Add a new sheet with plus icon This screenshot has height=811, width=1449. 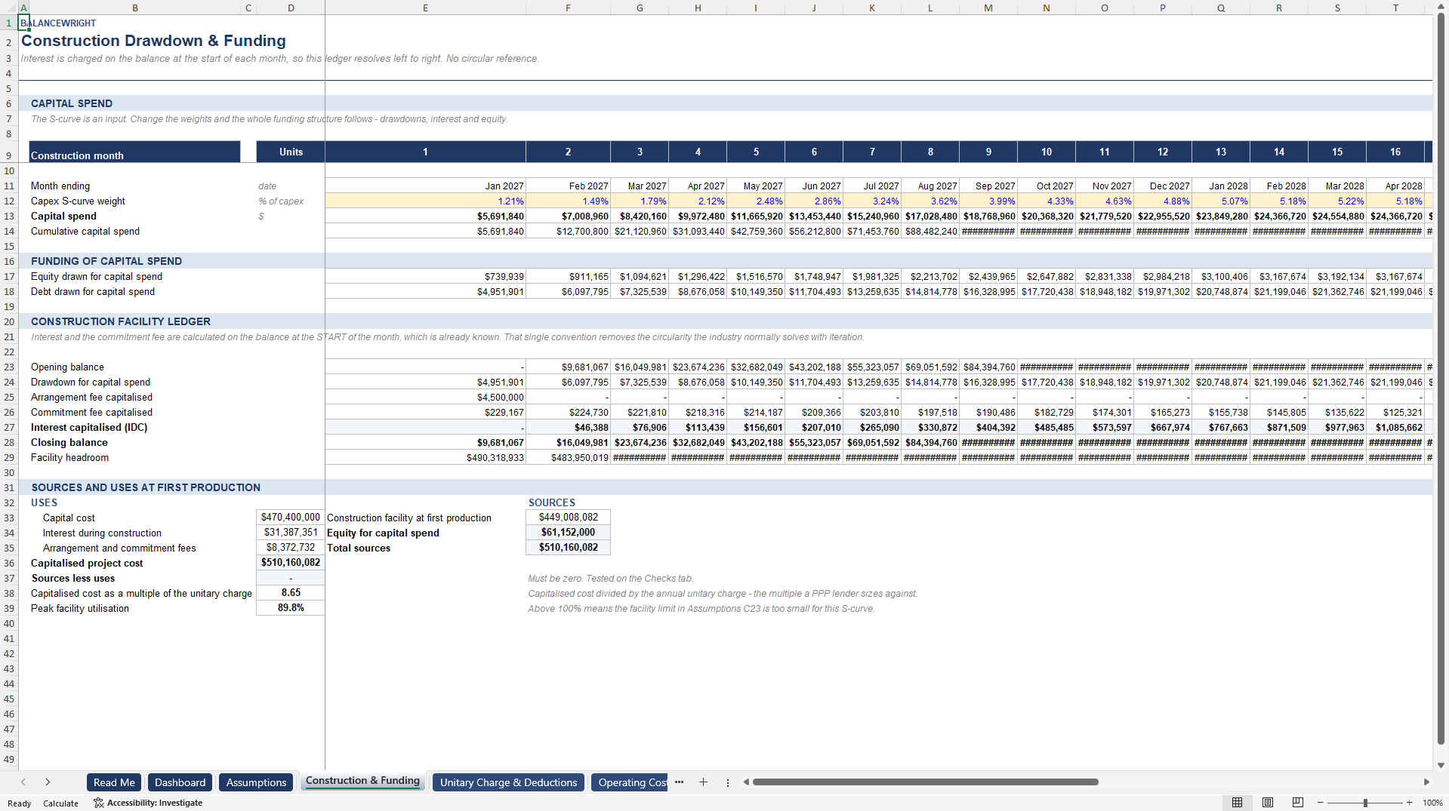point(703,782)
